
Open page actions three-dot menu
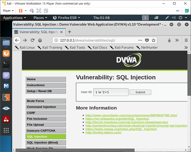(140, 40)
